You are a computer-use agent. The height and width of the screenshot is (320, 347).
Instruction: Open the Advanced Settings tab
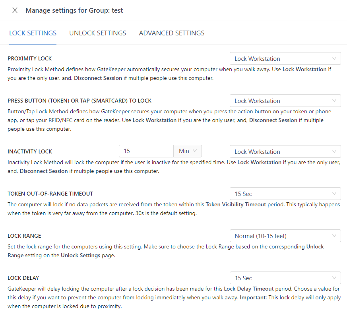pyautogui.click(x=172, y=33)
